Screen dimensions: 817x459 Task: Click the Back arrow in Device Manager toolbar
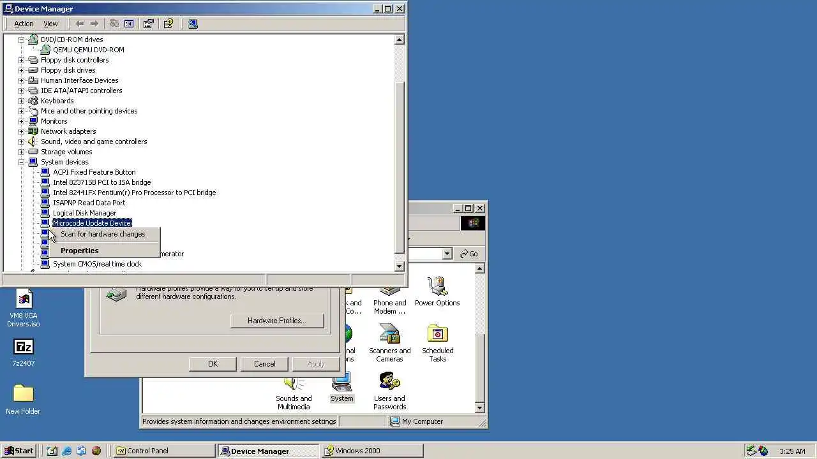click(x=80, y=24)
